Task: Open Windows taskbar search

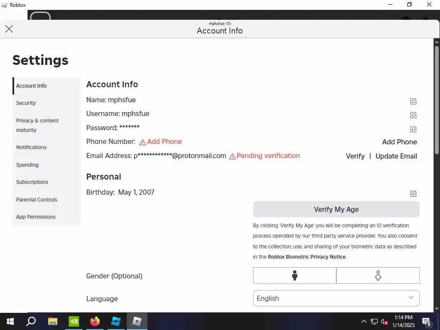Action: click(31, 321)
